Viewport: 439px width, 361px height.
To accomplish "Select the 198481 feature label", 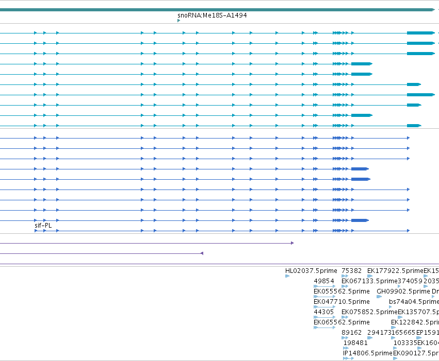I will [x=355, y=343].
